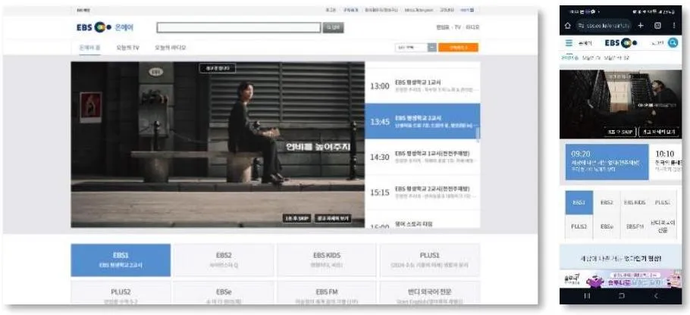Screen dimensions: 690x315
Task: Tap 광고 자세히 보기 on mobile video
Action: click(x=658, y=131)
